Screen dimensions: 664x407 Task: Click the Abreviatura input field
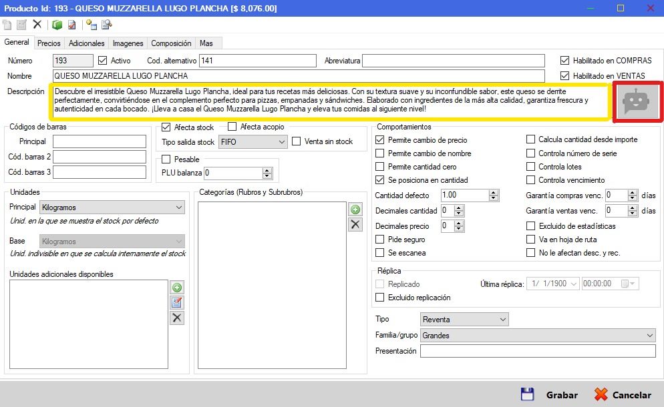pyautogui.click(x=454, y=61)
